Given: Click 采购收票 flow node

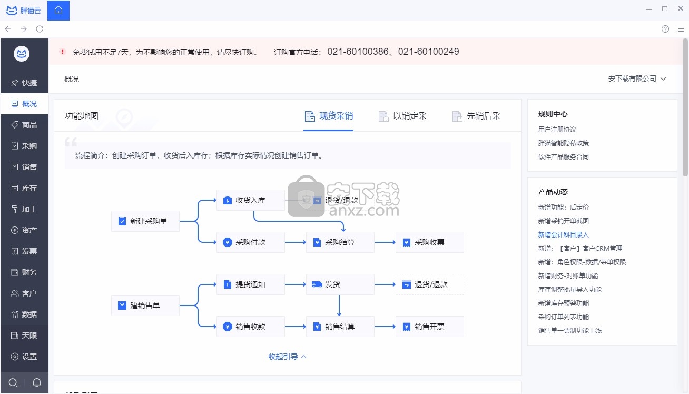Looking at the screenshot, I should pyautogui.click(x=430, y=242).
